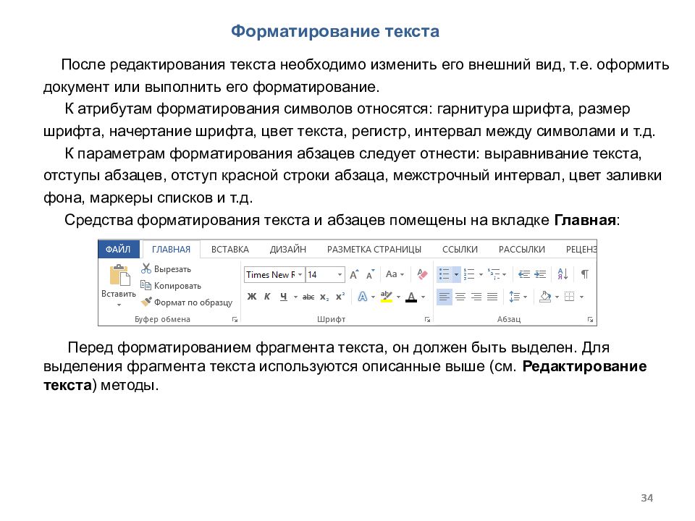Switch to the ДИЗАЙН tab
695x521 pixels.
coord(287,250)
